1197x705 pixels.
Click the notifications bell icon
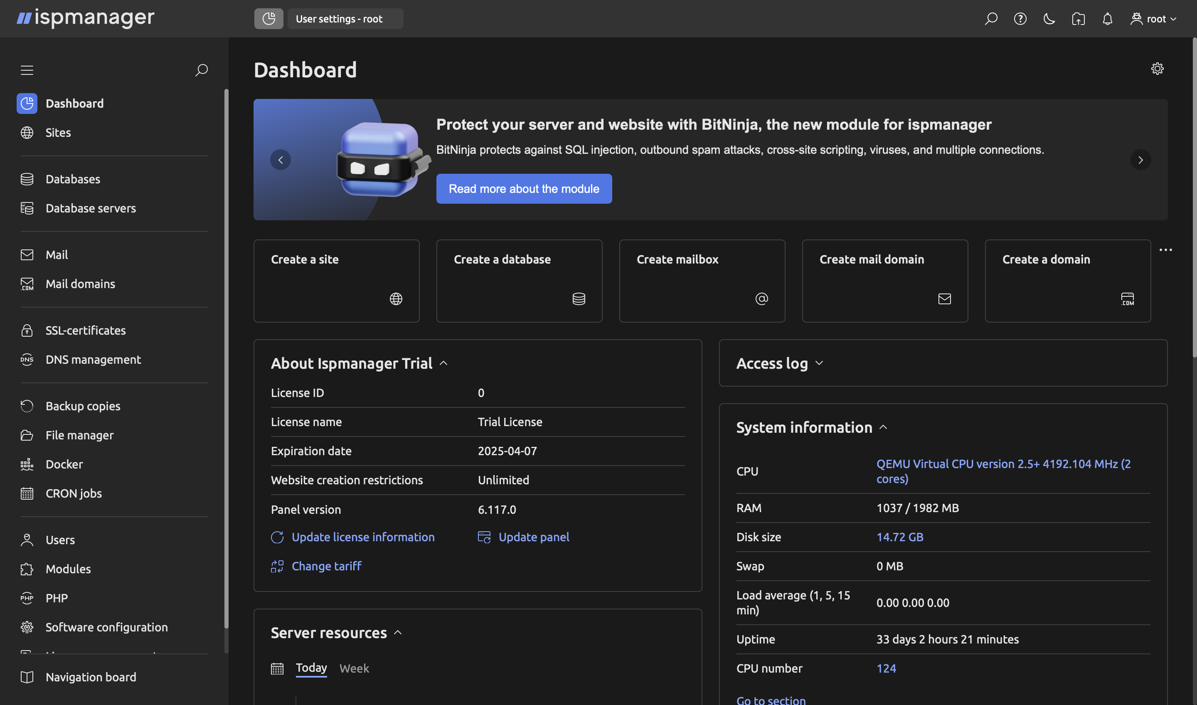coord(1107,19)
